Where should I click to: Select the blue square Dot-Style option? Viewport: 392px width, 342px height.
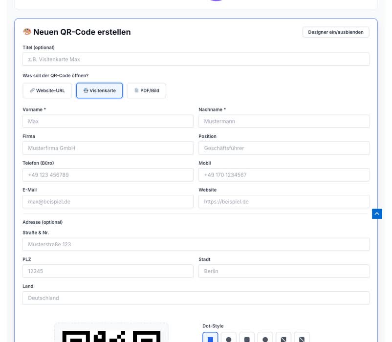tap(210, 338)
